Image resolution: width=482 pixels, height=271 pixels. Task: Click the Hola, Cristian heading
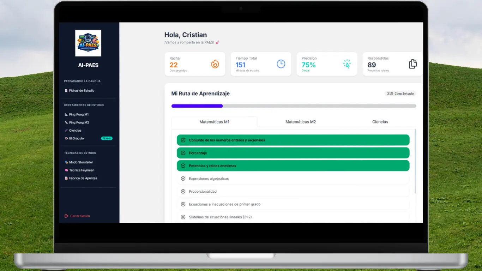click(186, 35)
